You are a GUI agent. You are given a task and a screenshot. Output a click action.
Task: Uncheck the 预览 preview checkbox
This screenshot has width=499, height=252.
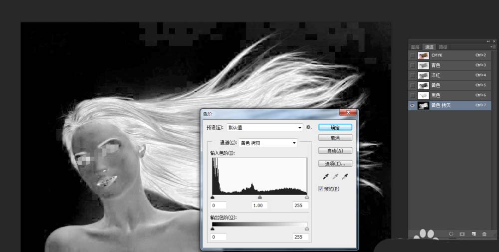[321, 189]
